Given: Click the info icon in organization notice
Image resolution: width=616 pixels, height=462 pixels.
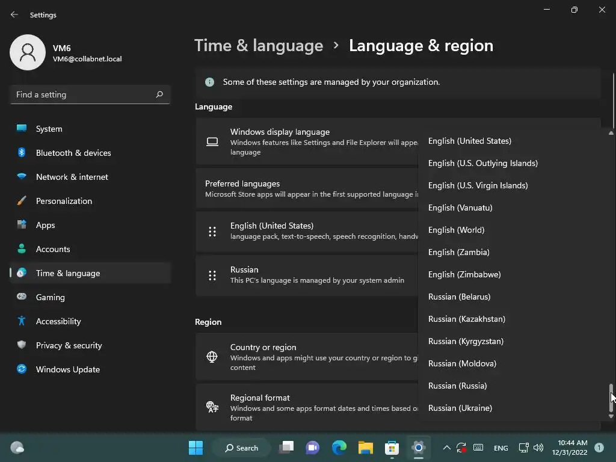Looking at the screenshot, I should point(209,82).
